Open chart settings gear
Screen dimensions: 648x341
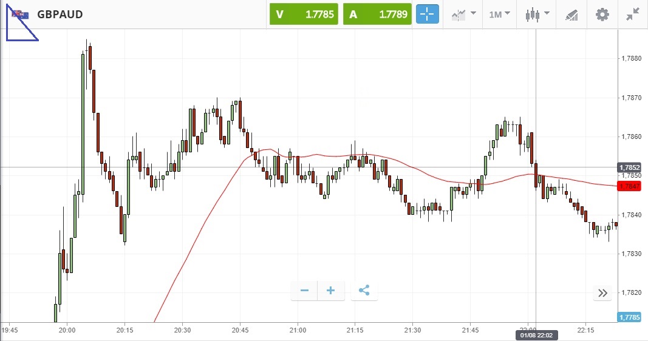point(602,14)
